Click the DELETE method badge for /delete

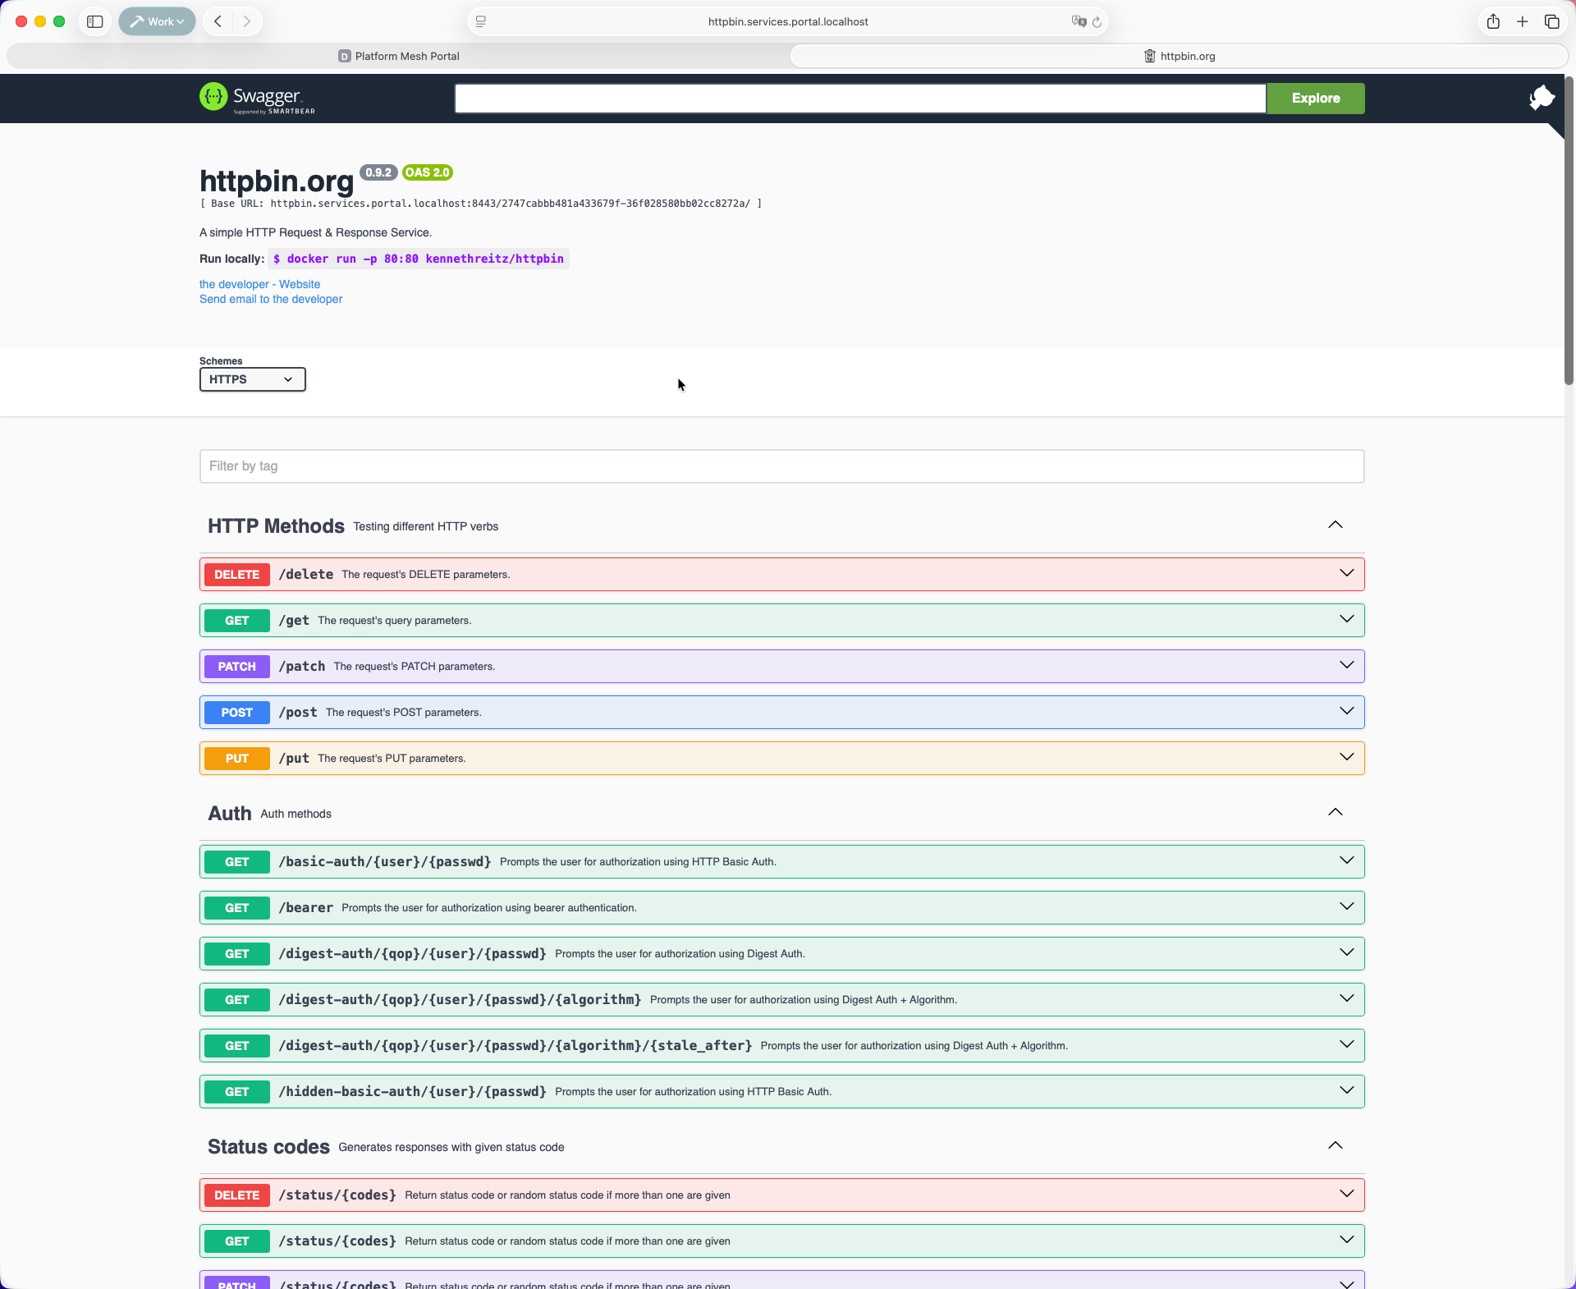pyautogui.click(x=237, y=575)
